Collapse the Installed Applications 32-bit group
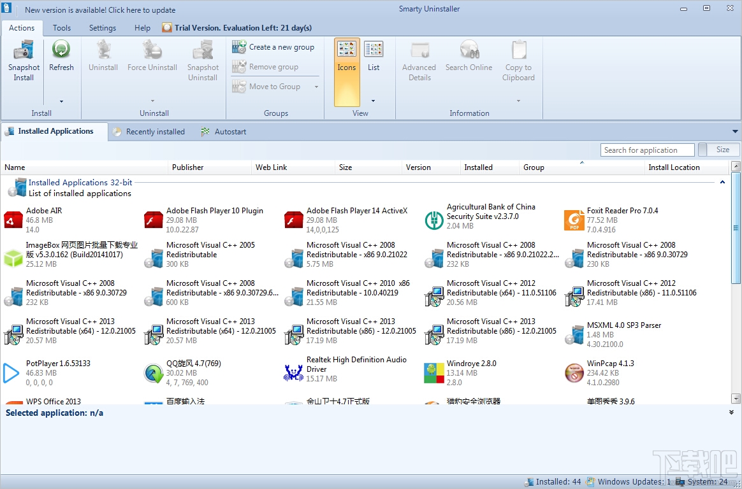Viewport: 742px width, 489px height. point(722,182)
